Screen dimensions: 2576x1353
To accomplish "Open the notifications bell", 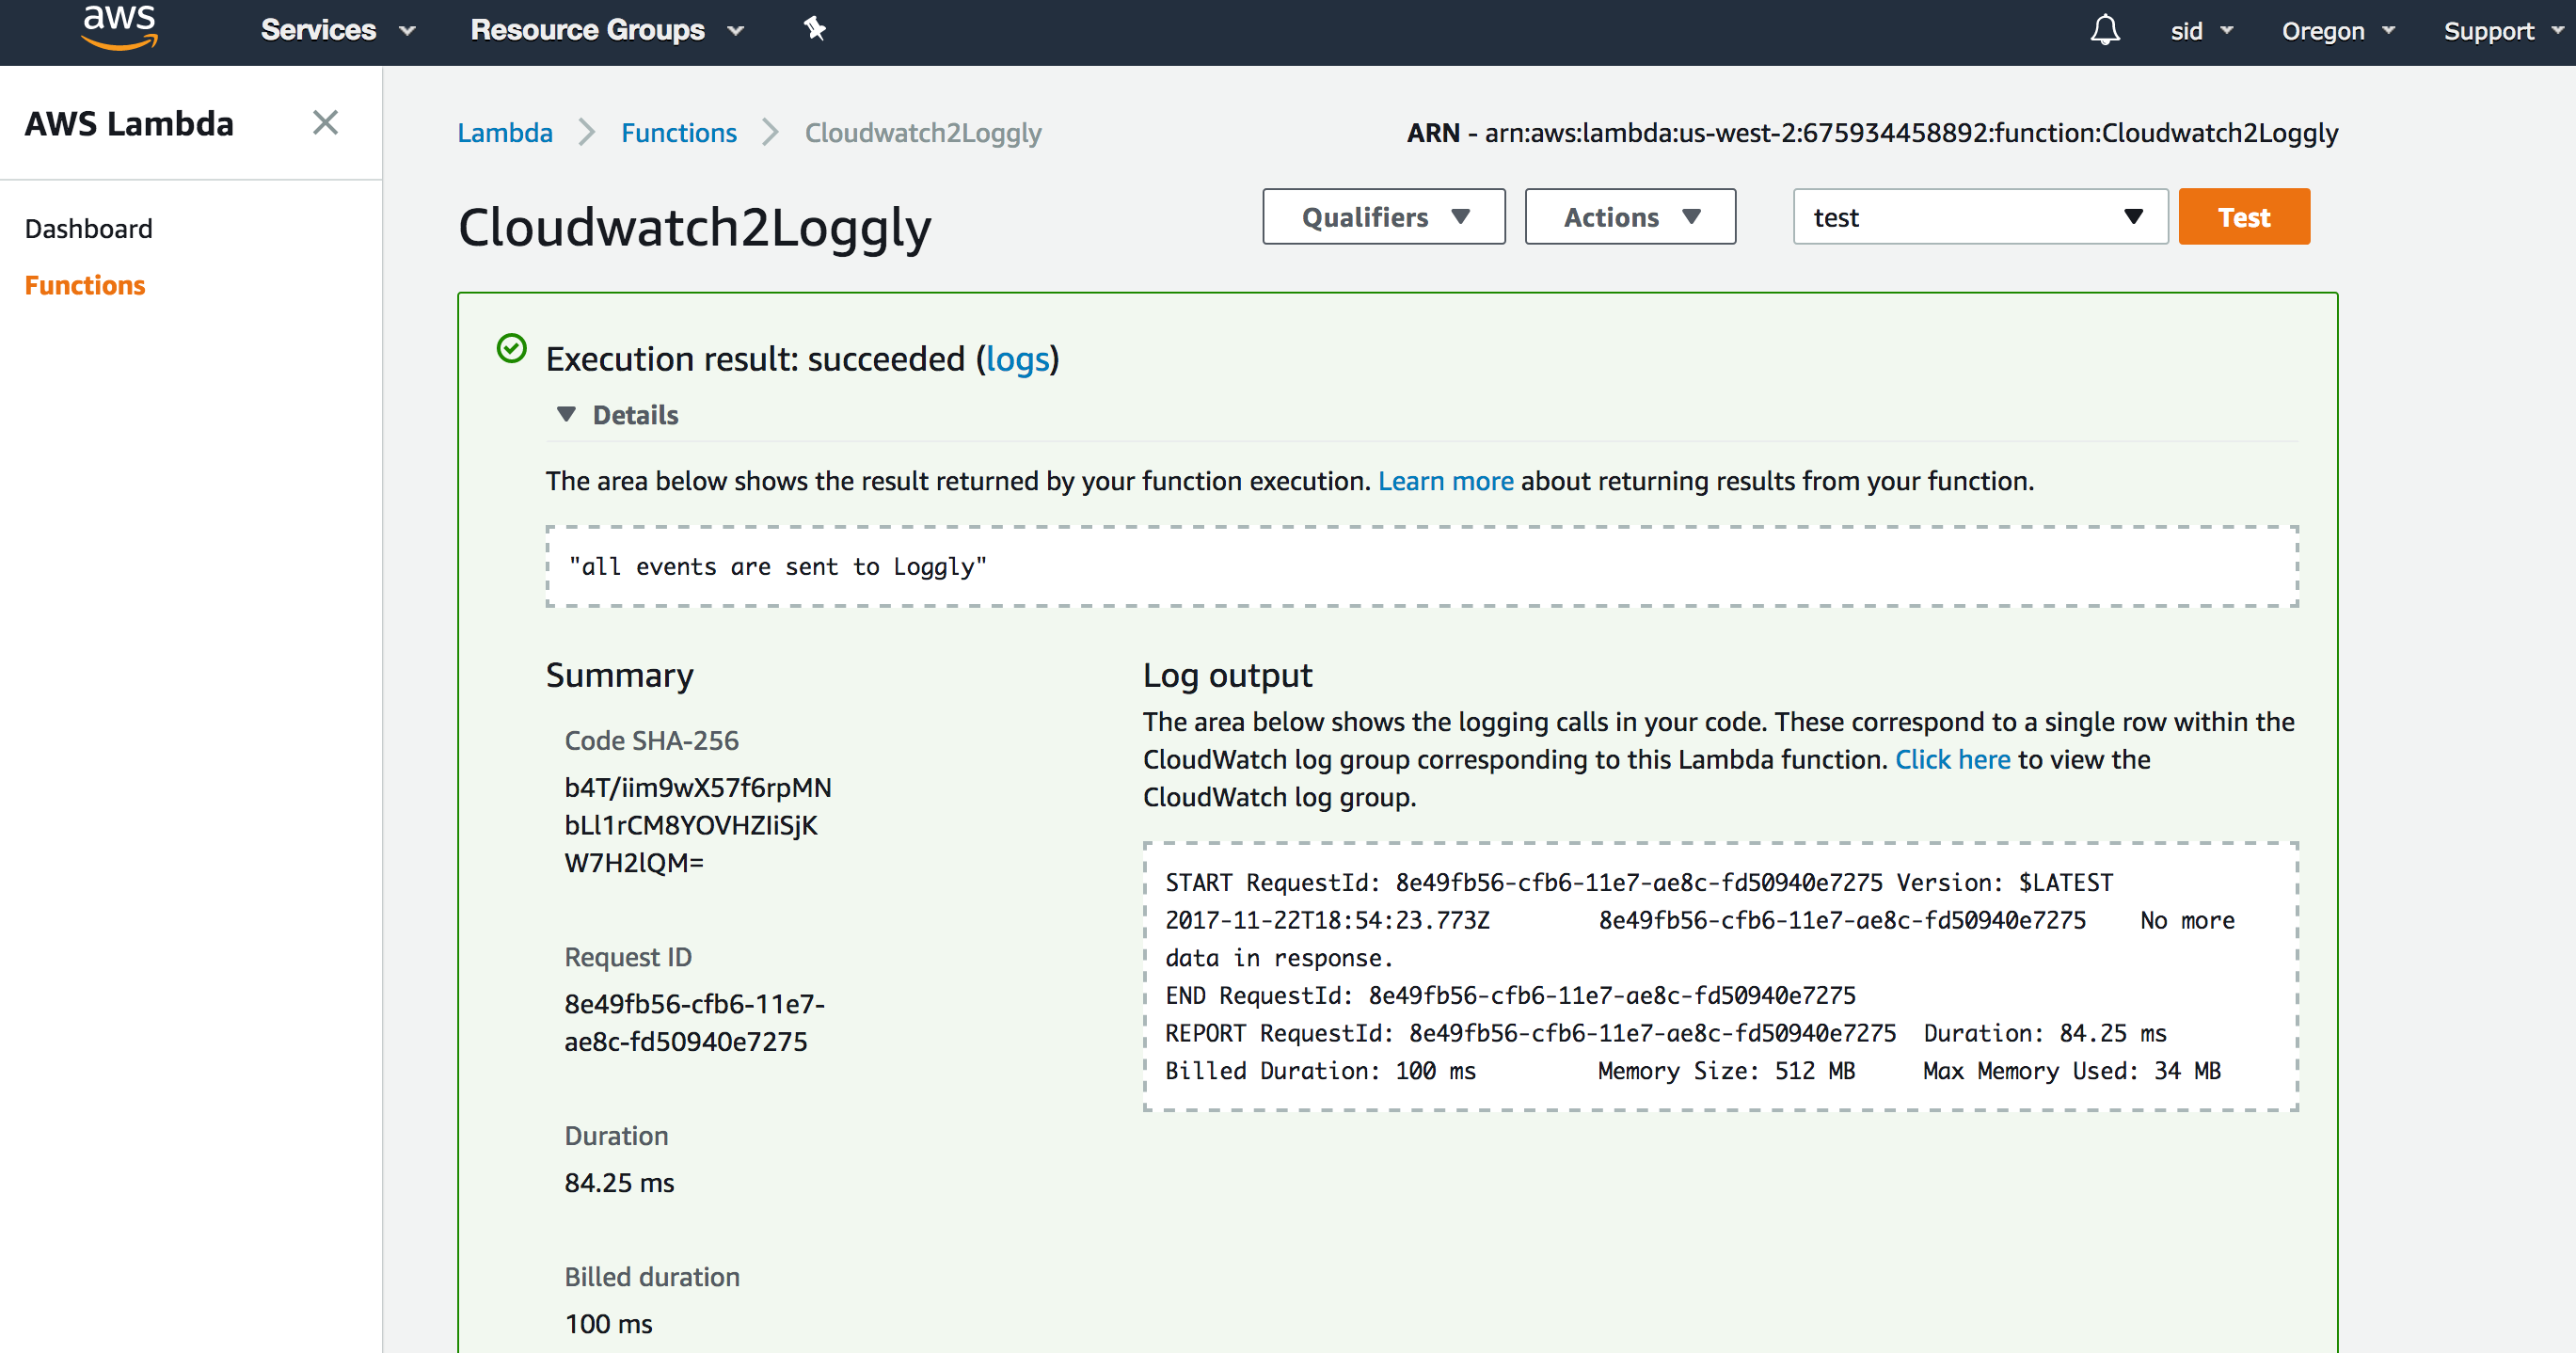I will (2104, 30).
